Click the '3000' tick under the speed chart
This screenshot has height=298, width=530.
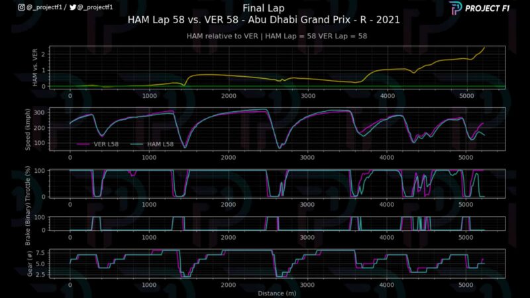click(x=307, y=158)
